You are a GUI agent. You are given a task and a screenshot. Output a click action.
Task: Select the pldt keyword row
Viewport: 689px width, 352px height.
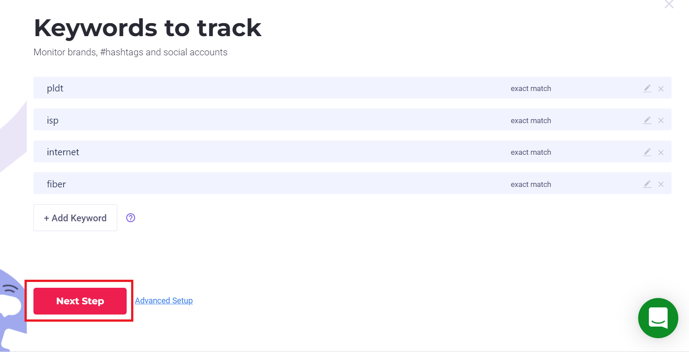pos(352,88)
